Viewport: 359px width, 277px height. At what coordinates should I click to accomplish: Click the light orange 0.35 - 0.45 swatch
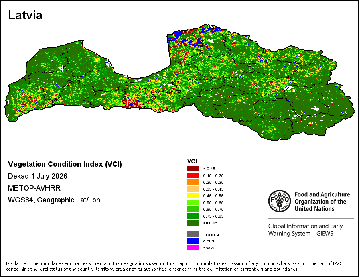(x=193, y=189)
